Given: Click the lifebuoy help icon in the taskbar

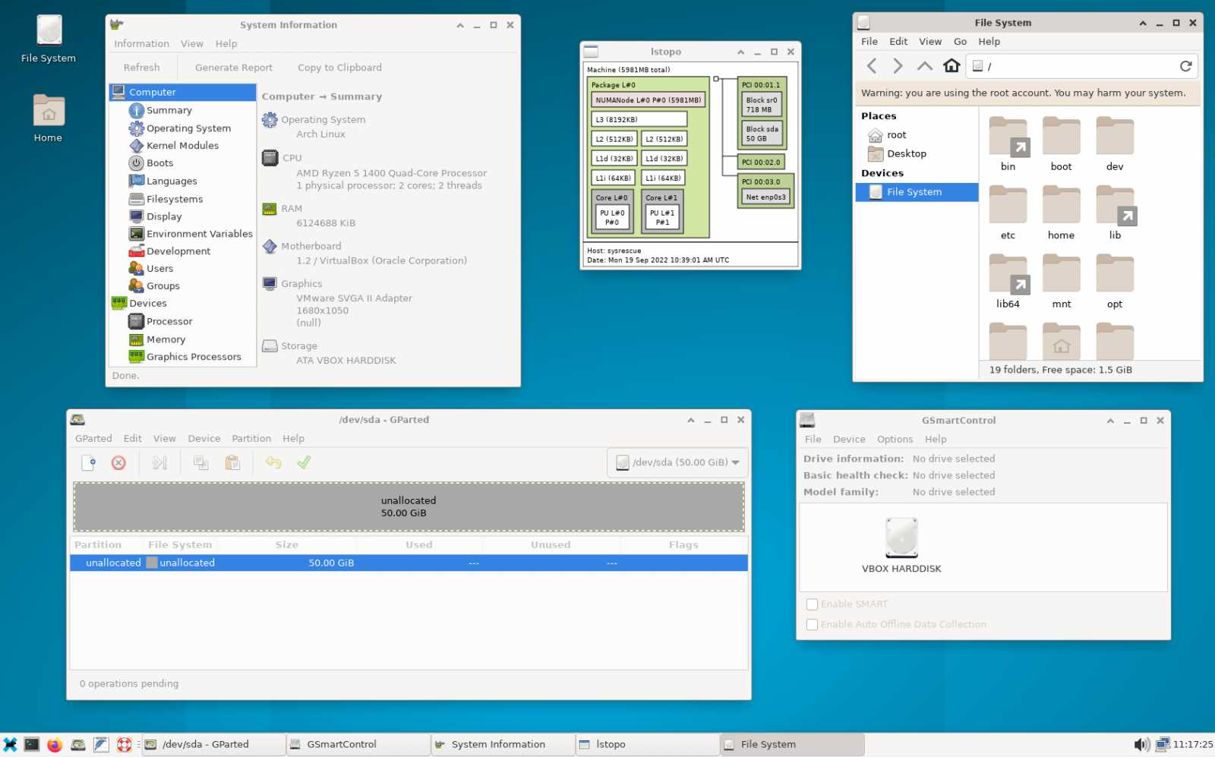Looking at the screenshot, I should (x=125, y=745).
